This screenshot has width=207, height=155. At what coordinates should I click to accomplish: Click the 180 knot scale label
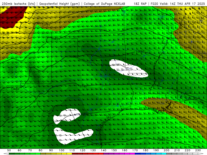click(145, 150)
